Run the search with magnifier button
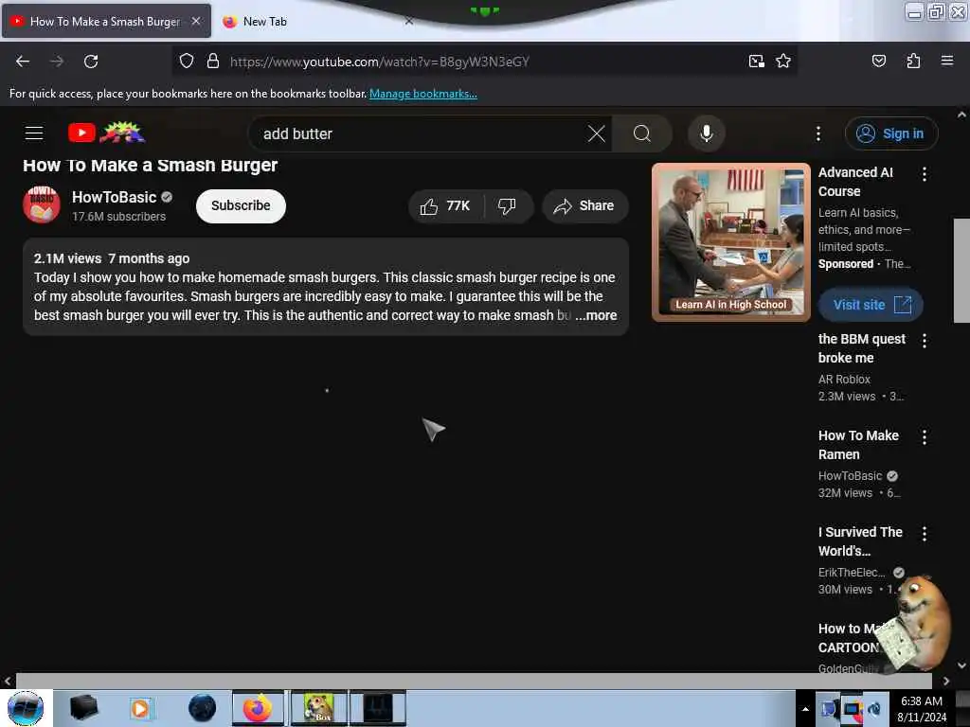The image size is (970, 727). pos(641,133)
